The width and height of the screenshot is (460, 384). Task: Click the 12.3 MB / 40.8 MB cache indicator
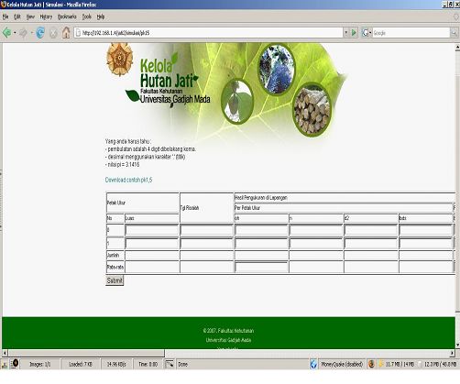[x=440, y=364]
